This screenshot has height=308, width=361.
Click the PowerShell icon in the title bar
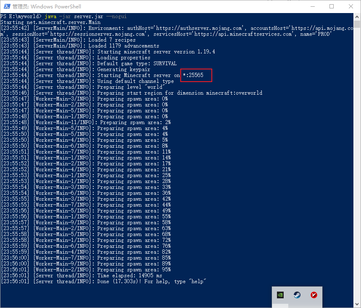7,6
